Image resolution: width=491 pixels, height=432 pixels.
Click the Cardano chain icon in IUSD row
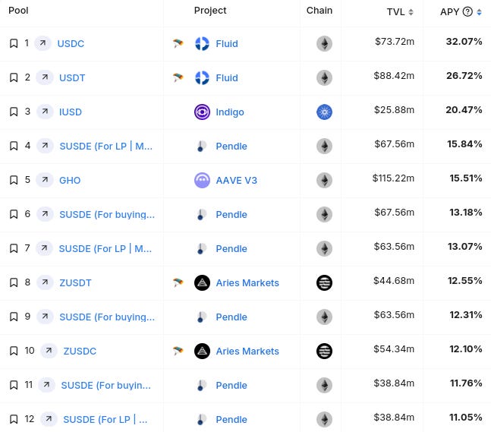point(324,112)
